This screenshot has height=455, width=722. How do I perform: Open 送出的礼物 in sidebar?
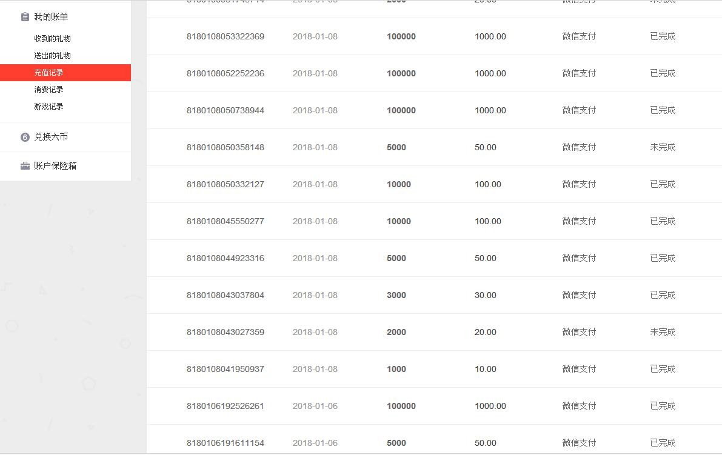point(52,56)
